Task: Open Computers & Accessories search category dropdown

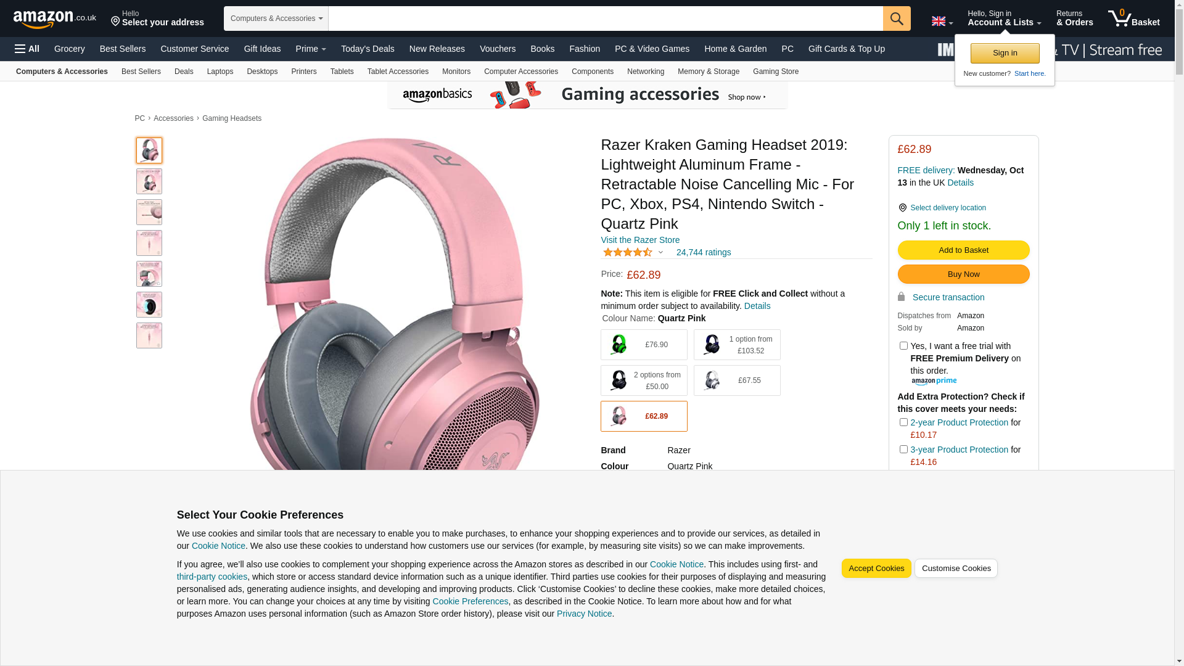Action: coord(276,18)
